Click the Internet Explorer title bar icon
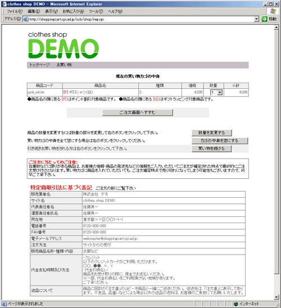The height and width of the screenshot is (308, 281). 4,4
